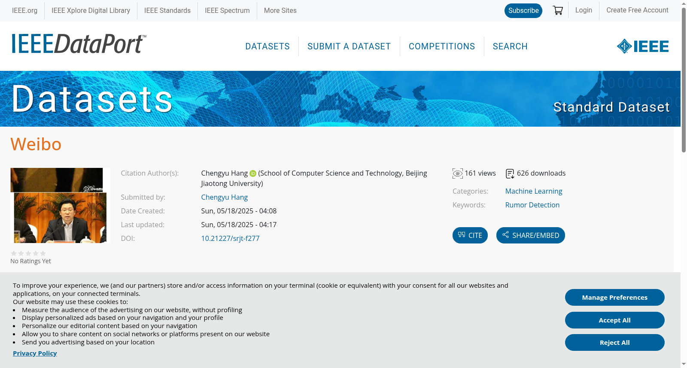Click the 'Sun, 05/18/2025 - 04:17' last updated value

[x=239, y=225]
